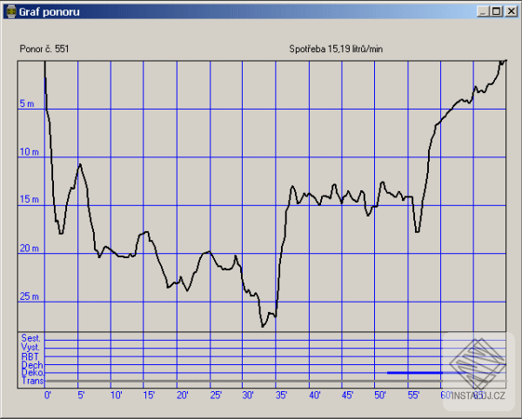Click the 'Deko.' row label
Screen dimensions: 522x419
pos(32,372)
